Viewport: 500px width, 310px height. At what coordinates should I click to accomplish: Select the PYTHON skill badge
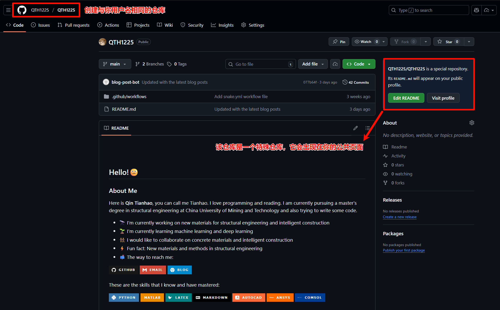tap(124, 297)
